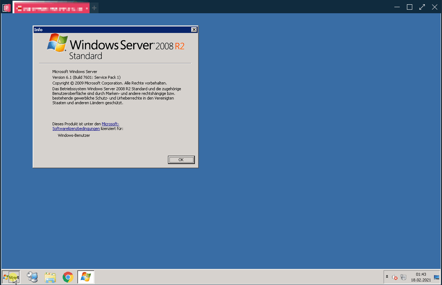
Task: Open the Start menu
Action: (x=11, y=277)
